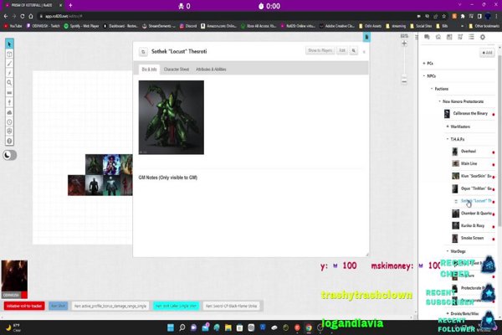Open the Collections list tab icon

coord(471,37)
